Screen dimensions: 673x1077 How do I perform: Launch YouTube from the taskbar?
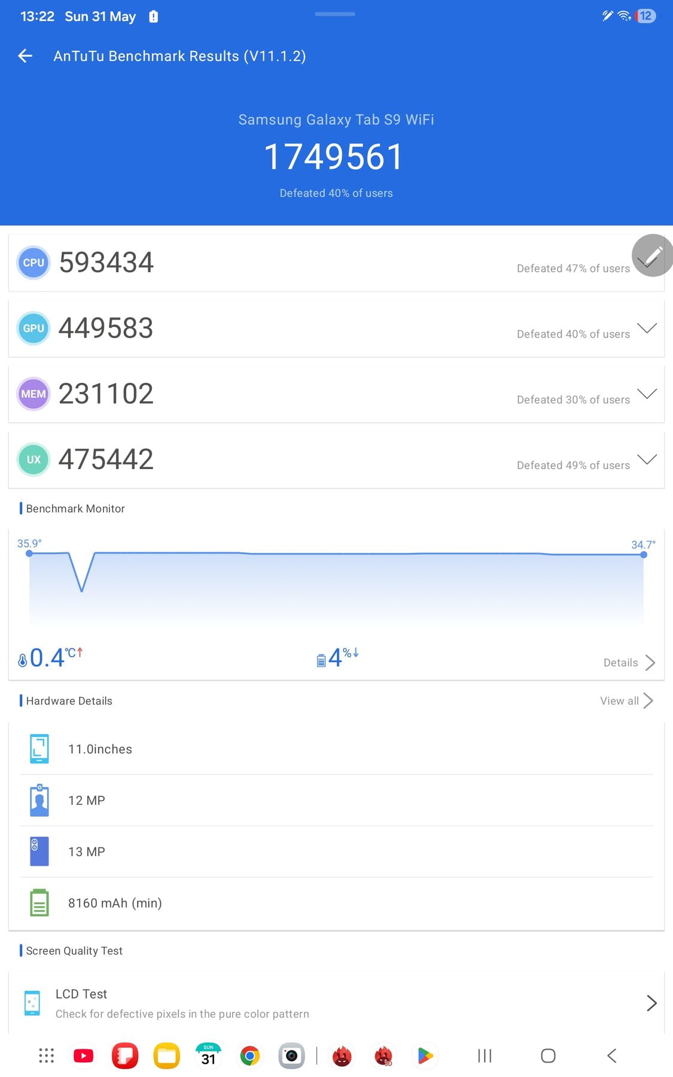point(84,1056)
